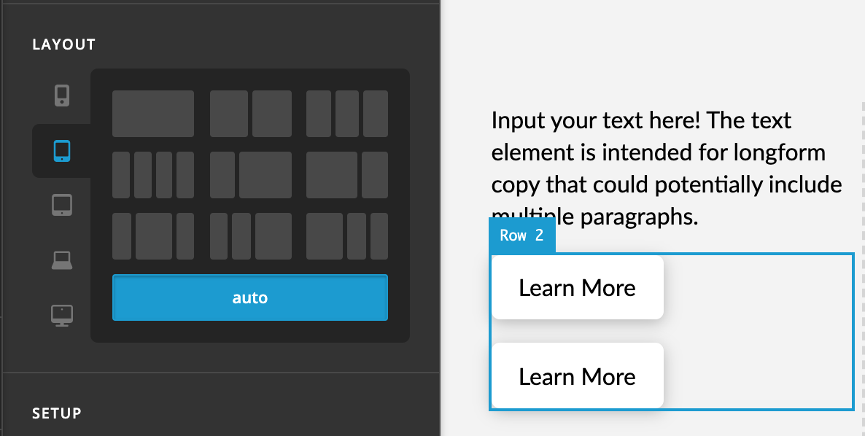Choose the single full-width column layout

(153, 114)
